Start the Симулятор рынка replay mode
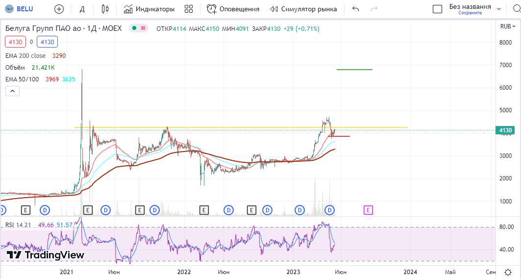This screenshot has height=279, width=521. point(303,9)
